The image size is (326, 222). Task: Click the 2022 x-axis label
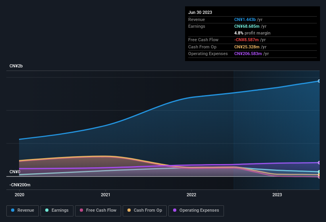coord(191,195)
